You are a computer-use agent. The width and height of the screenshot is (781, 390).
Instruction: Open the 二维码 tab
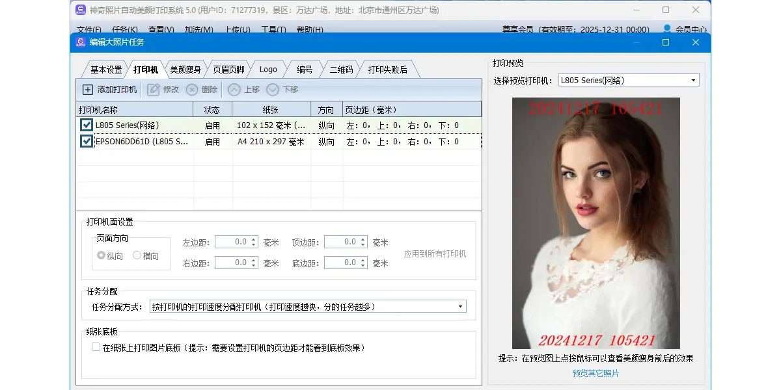tap(341, 70)
